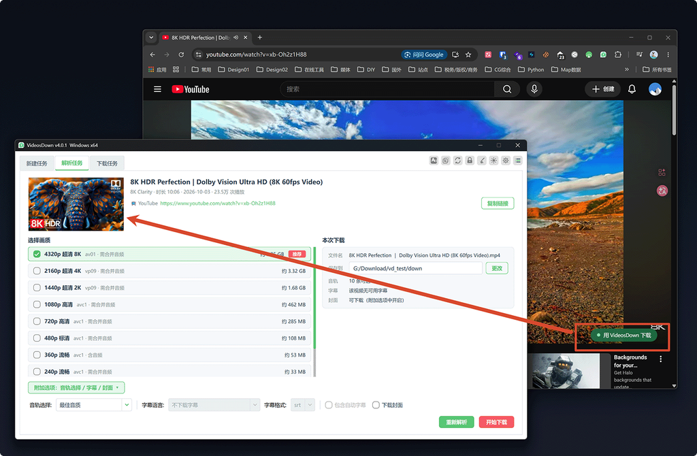Select the 8K HDR Perfection Chrome tab
Image resolution: width=697 pixels, height=456 pixels.
[205, 38]
